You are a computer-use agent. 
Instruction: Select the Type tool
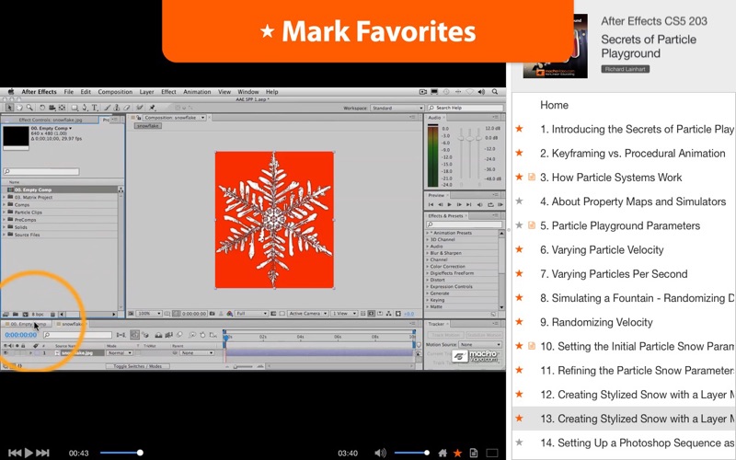[95, 108]
